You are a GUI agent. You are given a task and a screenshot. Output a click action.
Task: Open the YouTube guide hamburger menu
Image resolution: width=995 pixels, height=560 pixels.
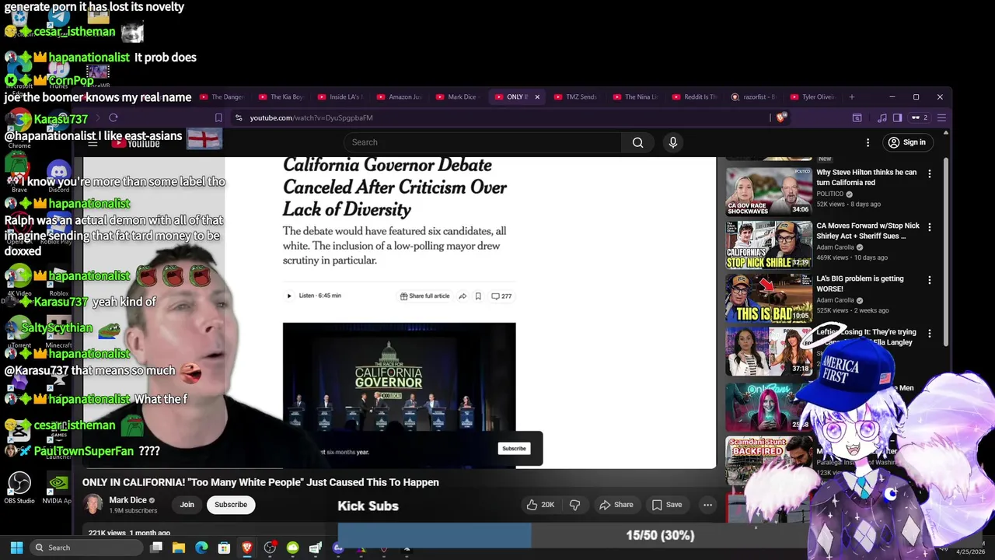pos(93,143)
